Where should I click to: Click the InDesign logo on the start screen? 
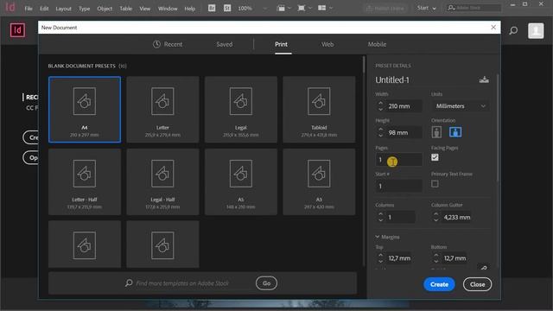pyautogui.click(x=17, y=30)
